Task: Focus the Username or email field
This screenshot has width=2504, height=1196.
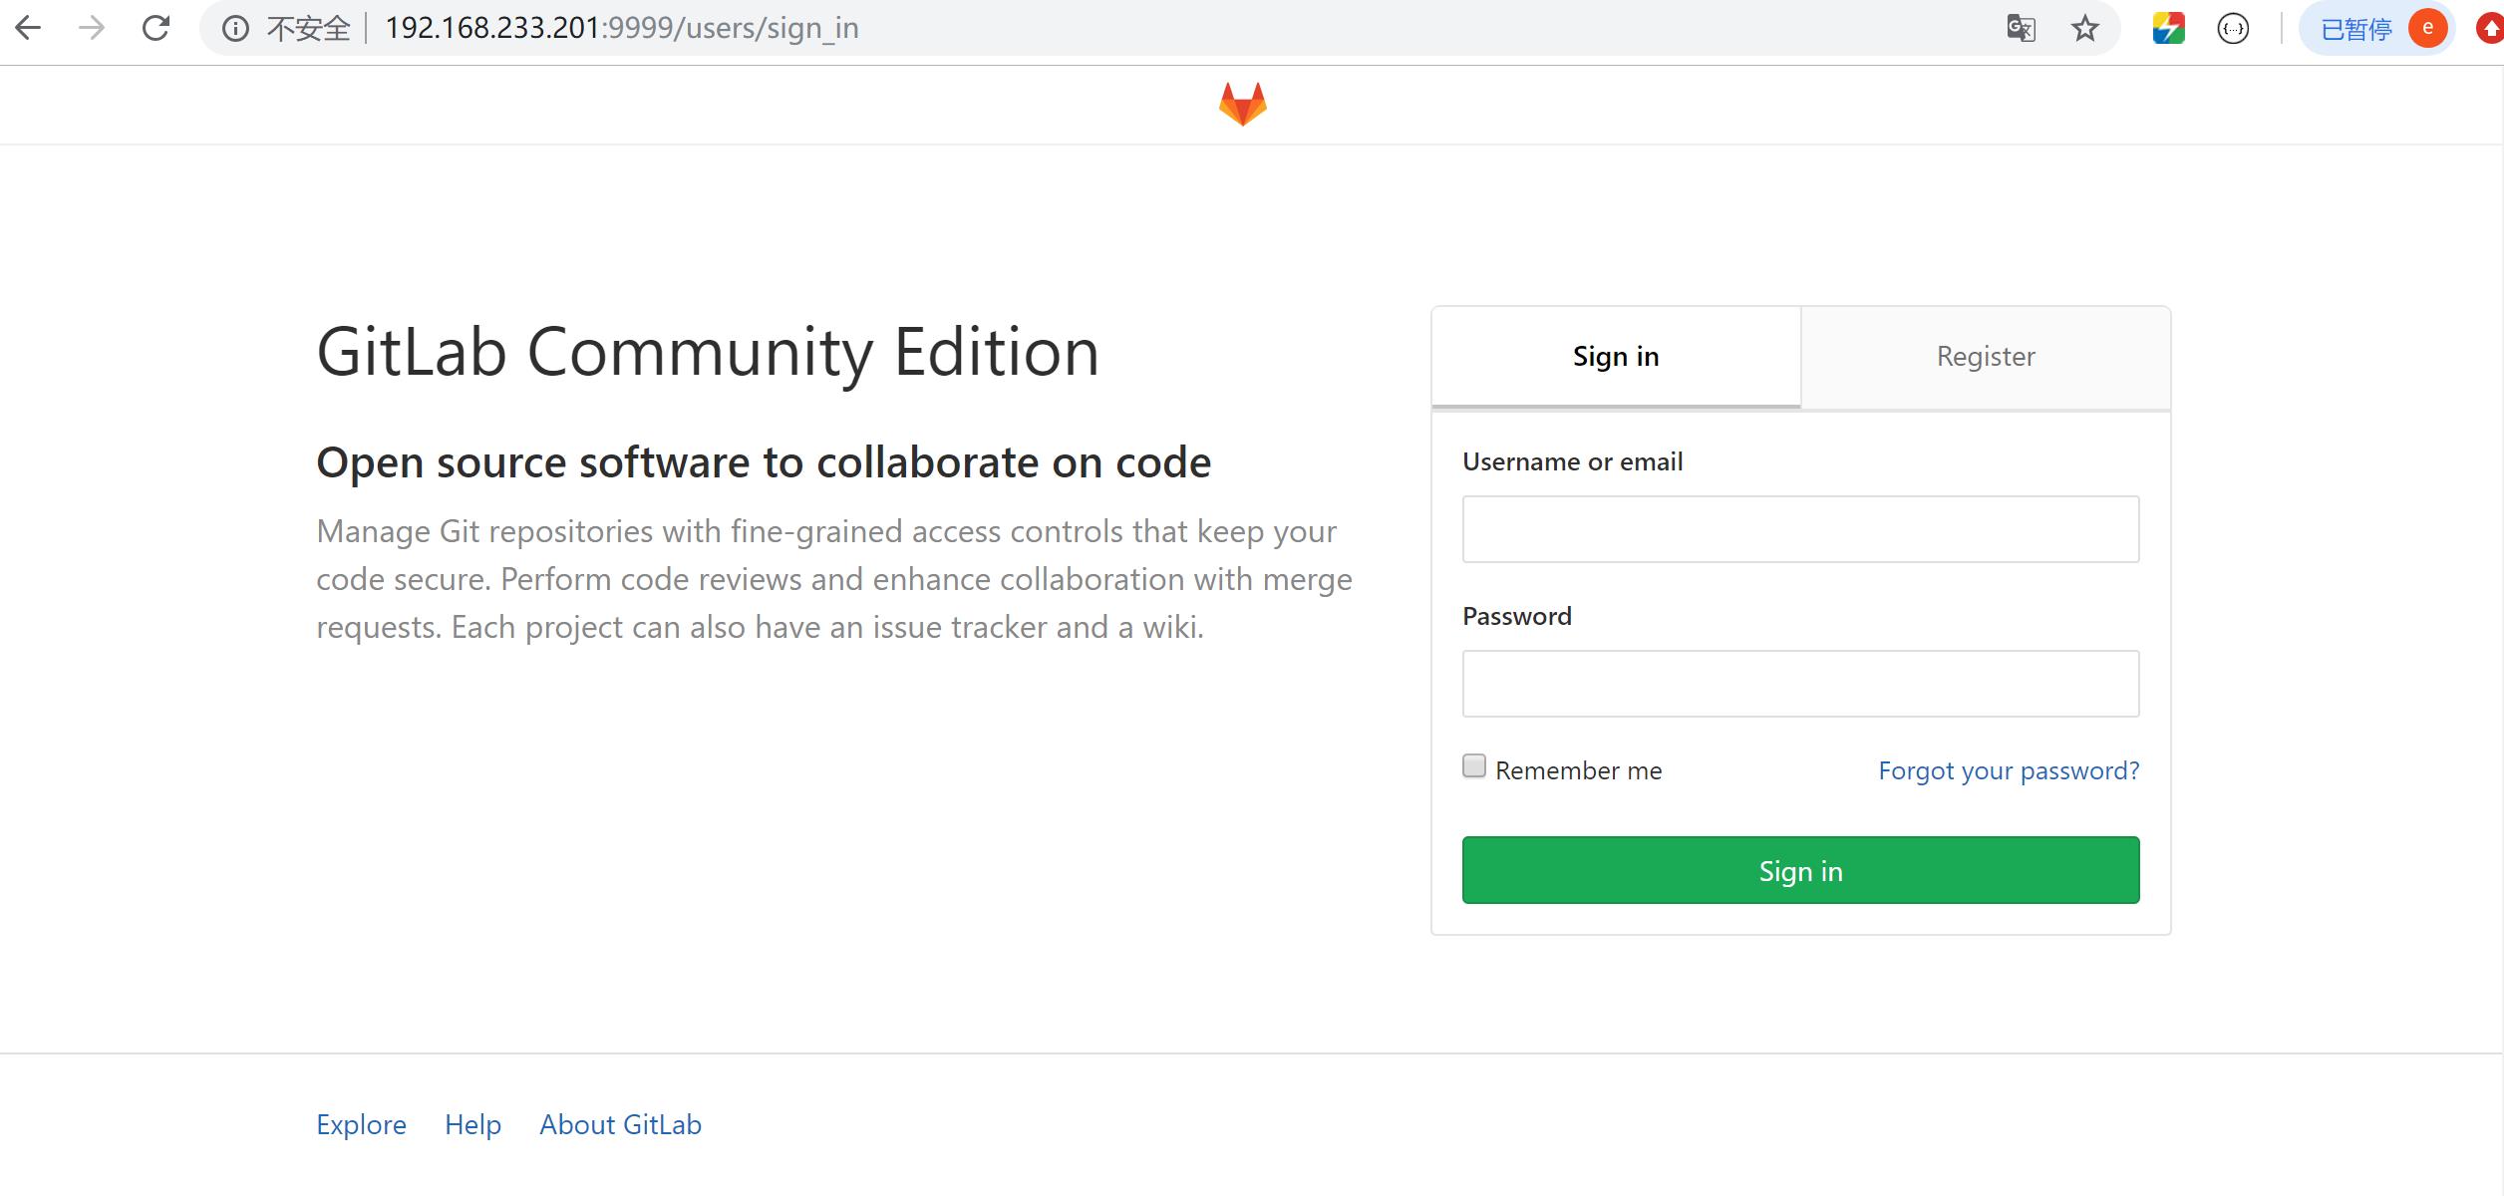Action: pos(1799,529)
